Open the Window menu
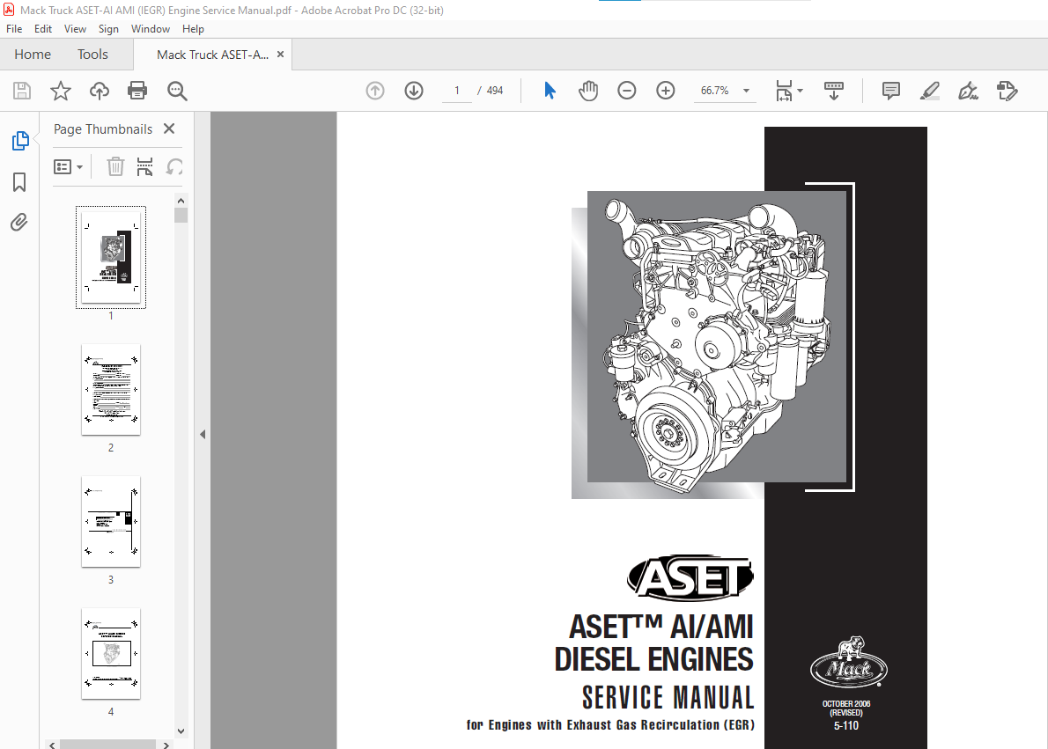The height and width of the screenshot is (749, 1048). pos(151,29)
